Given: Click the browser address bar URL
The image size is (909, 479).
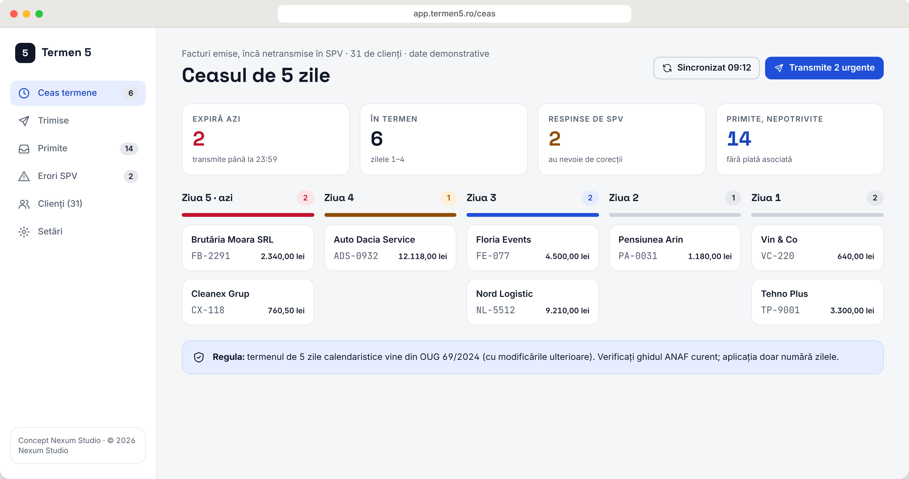Looking at the screenshot, I should tap(454, 14).
